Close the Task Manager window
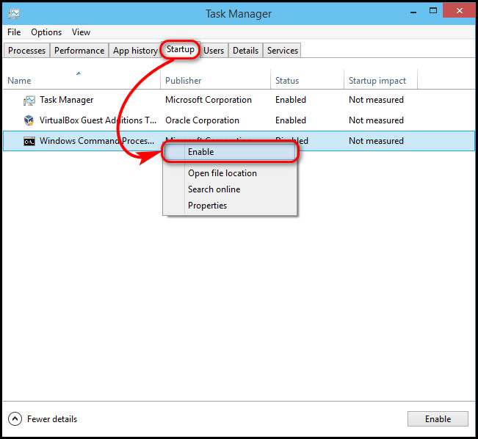 pyautogui.click(x=460, y=11)
